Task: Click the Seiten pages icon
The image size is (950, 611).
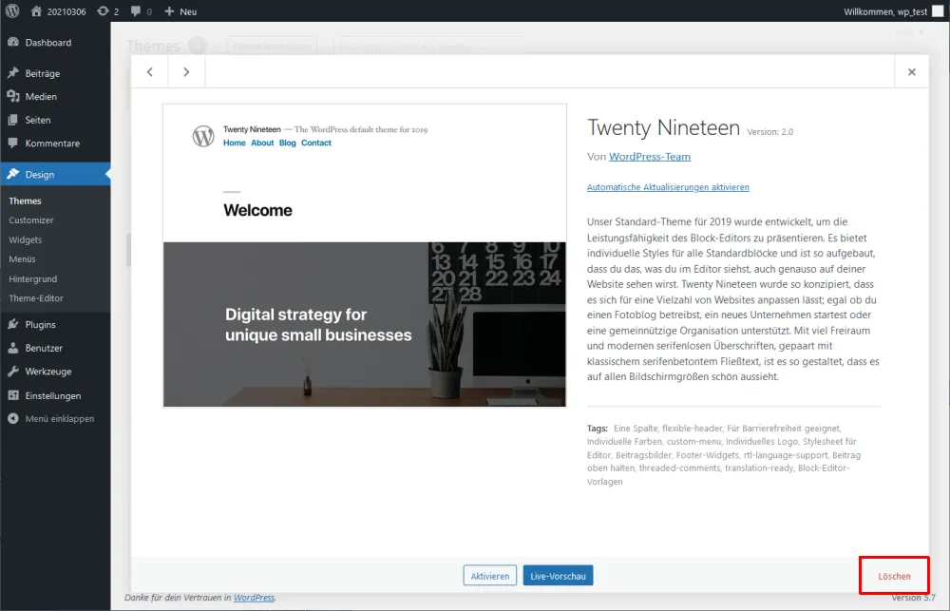Action: click(x=13, y=120)
